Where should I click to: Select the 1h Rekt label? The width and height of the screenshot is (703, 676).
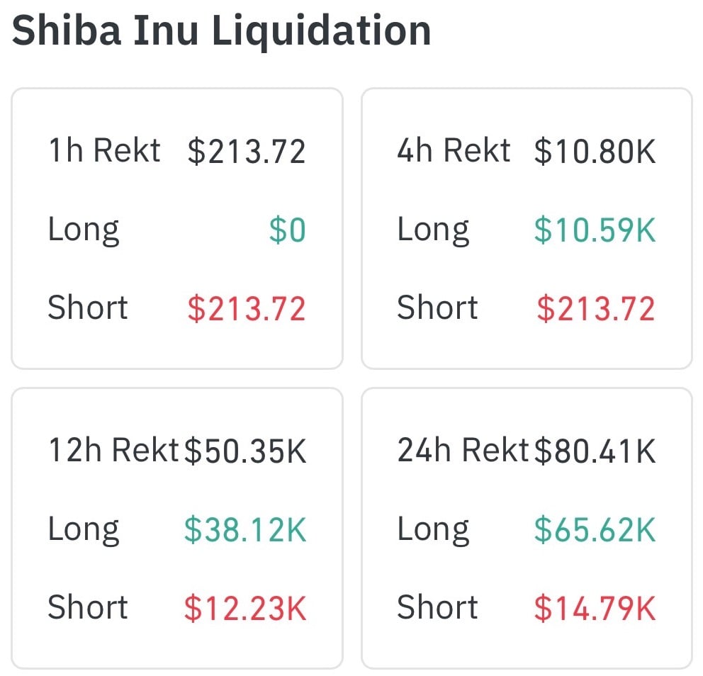[x=104, y=151]
